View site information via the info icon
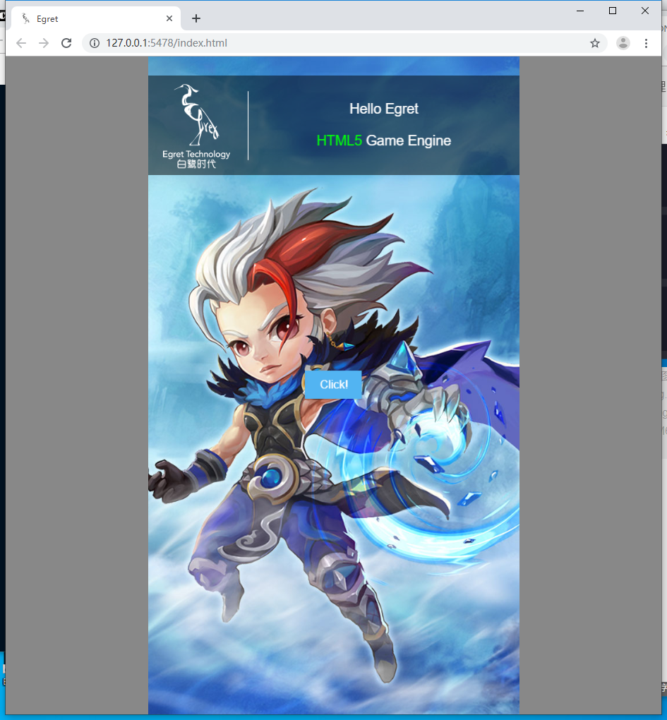The width and height of the screenshot is (667, 720). pos(95,43)
